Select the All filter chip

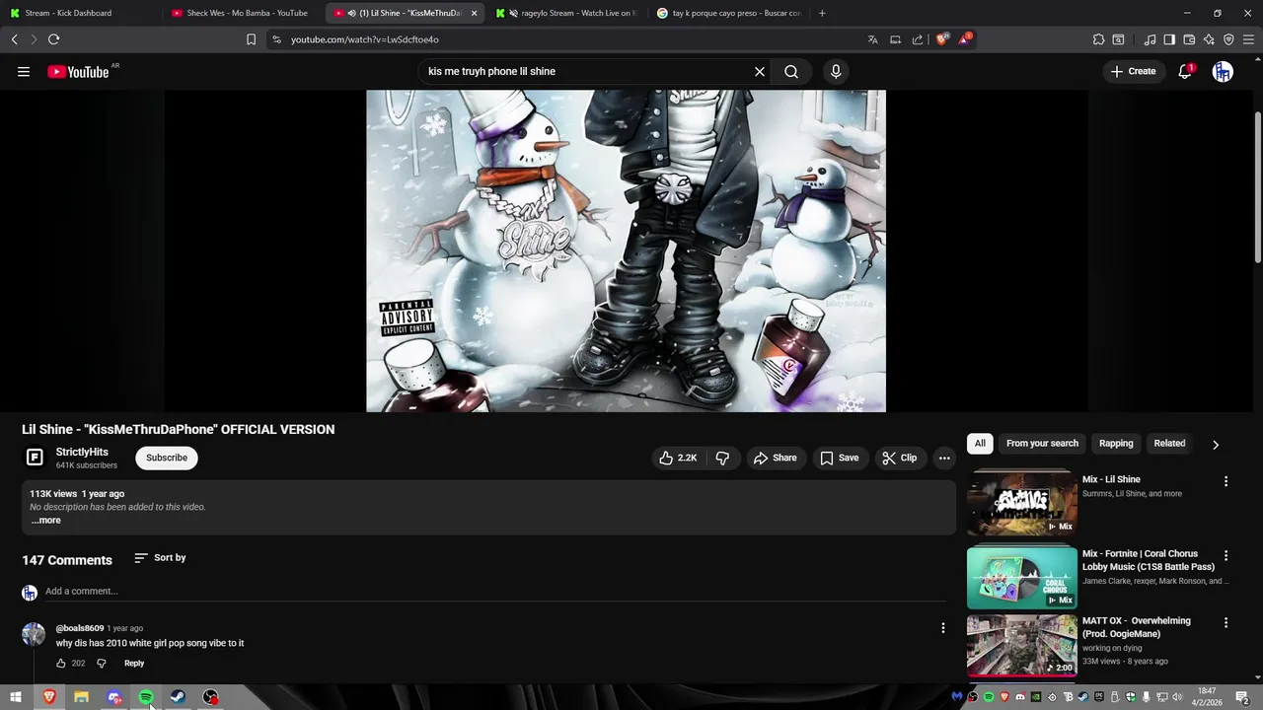point(980,444)
